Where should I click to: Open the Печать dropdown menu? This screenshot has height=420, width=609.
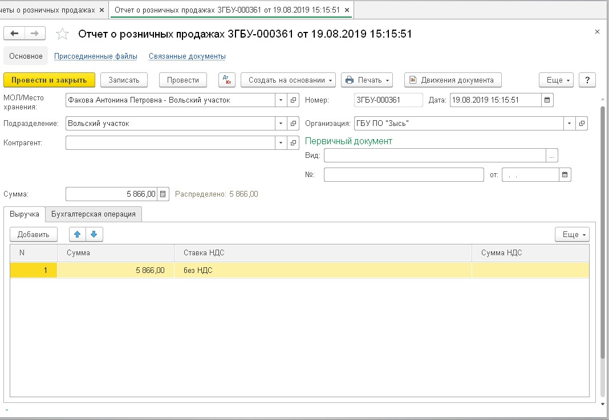pyautogui.click(x=367, y=80)
